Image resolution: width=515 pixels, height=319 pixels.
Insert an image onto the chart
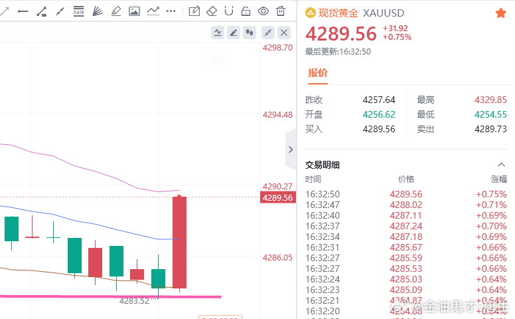click(x=134, y=11)
